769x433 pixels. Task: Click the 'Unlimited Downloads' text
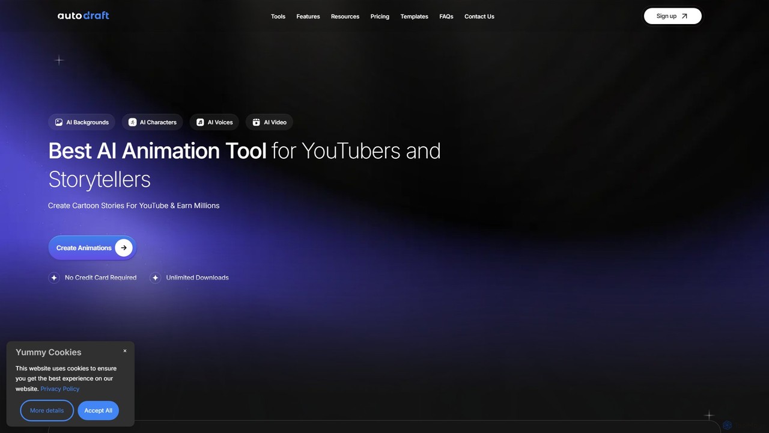tap(198, 278)
